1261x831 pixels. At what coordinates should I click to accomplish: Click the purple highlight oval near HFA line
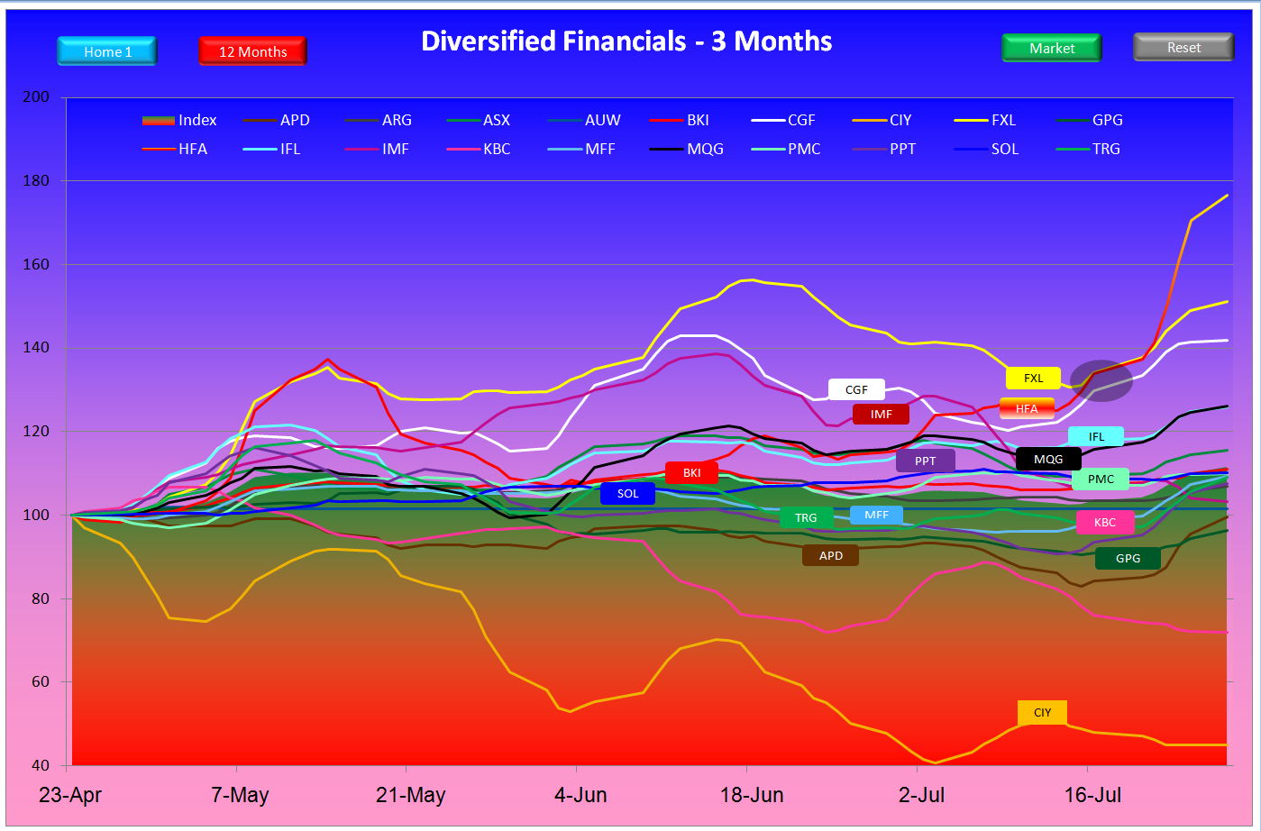point(1101,381)
